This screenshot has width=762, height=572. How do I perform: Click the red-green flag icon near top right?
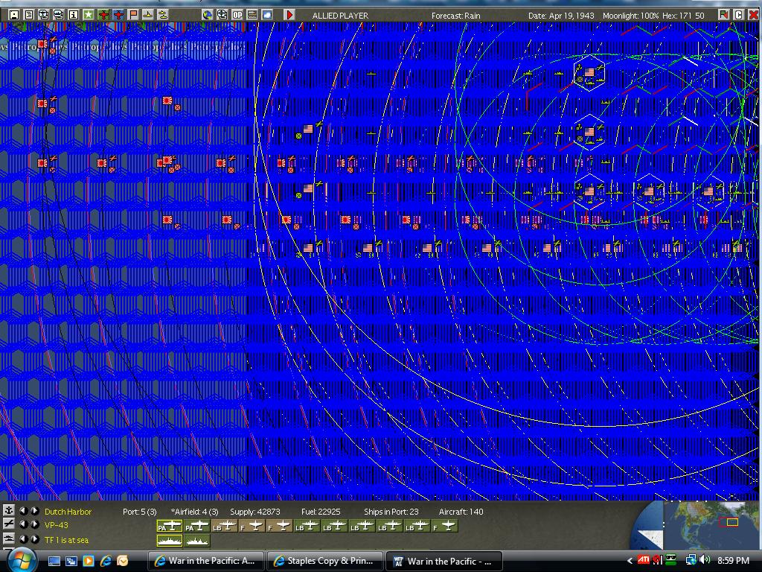click(x=724, y=15)
